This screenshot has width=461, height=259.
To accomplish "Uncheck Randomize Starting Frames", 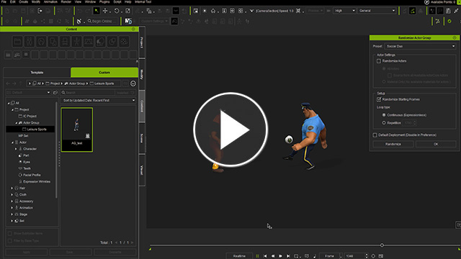I will [379, 99].
